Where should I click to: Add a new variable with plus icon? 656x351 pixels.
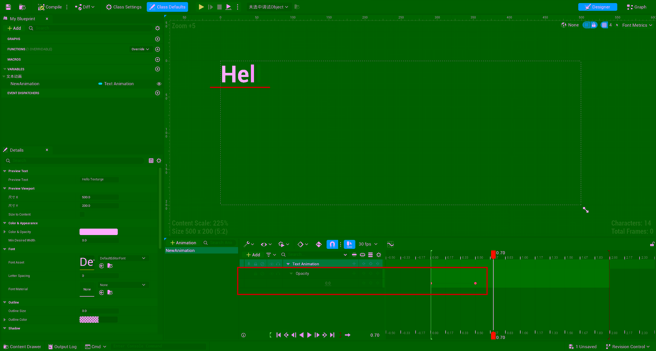pos(158,69)
